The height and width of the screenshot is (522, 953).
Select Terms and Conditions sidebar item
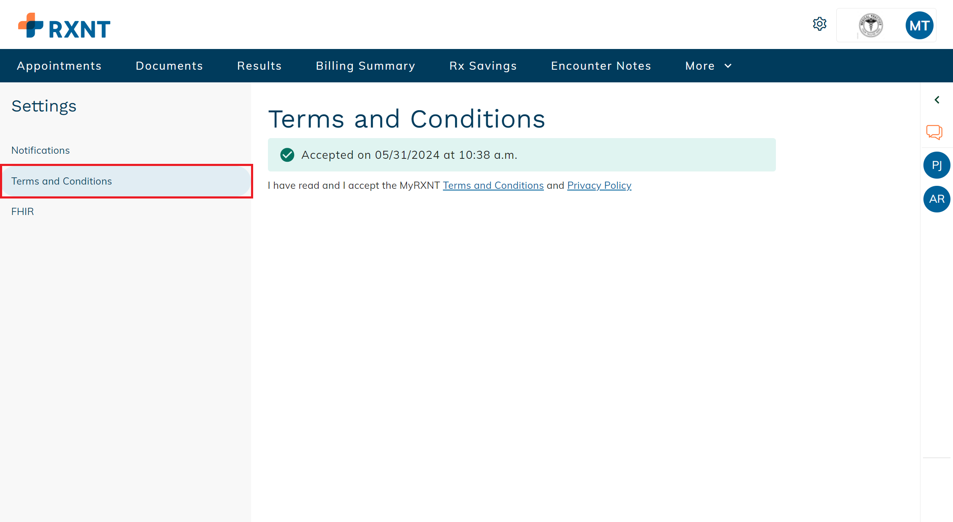(126, 181)
